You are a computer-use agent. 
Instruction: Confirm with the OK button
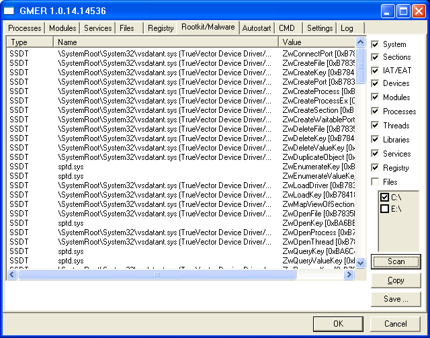coord(338,324)
